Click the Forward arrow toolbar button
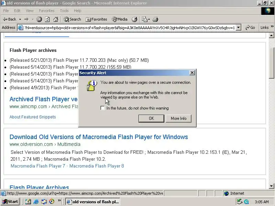Screen dimensions: 275x206 click(x=26, y=19)
